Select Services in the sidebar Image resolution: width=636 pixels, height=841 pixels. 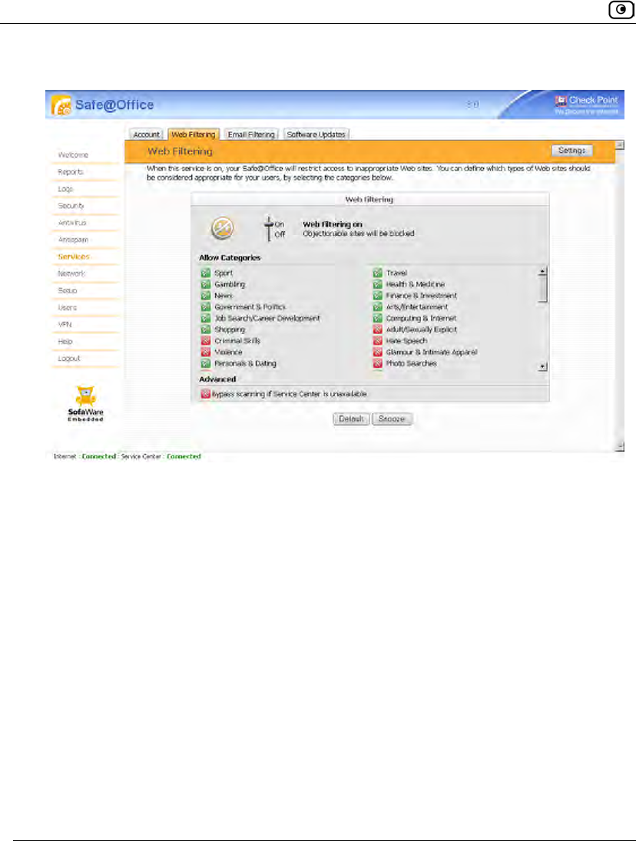74,257
